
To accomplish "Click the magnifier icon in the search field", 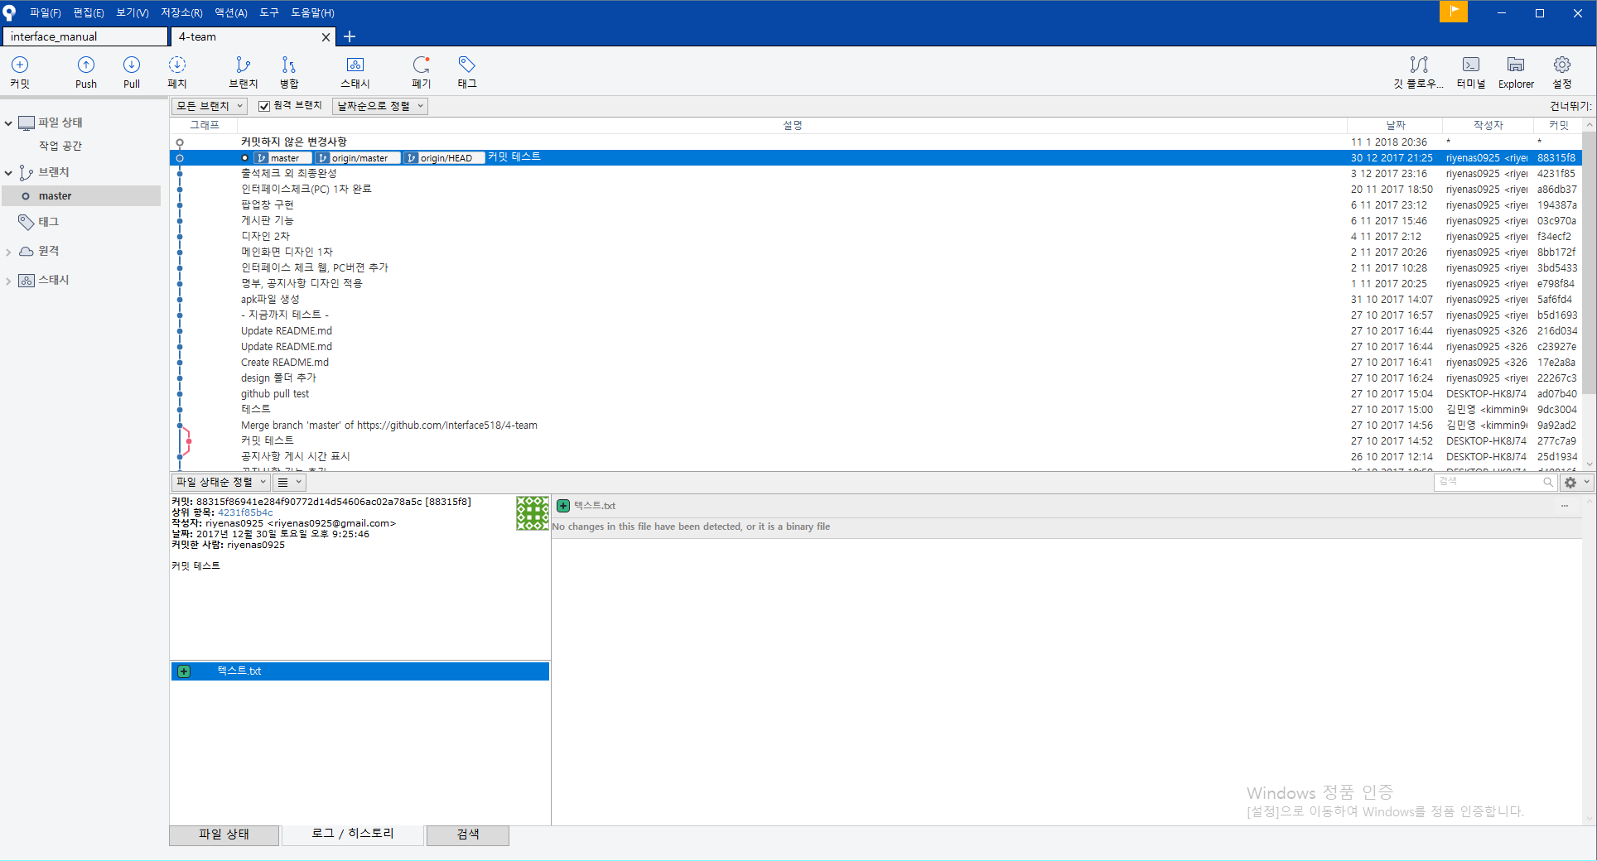I will tap(1547, 482).
